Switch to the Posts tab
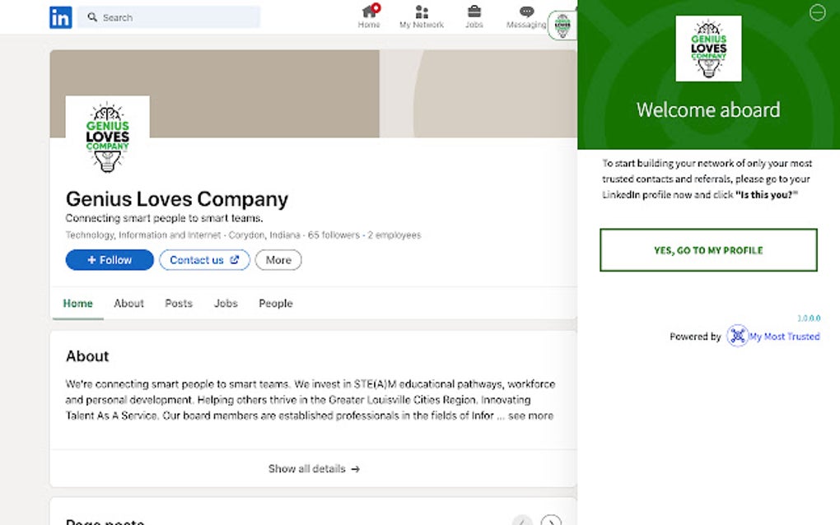The height and width of the screenshot is (525, 840). [x=178, y=303]
